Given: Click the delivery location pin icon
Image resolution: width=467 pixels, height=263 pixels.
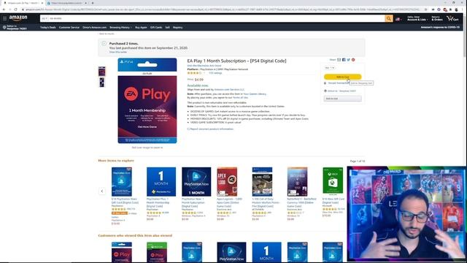Looking at the screenshot, I should 4,27.
